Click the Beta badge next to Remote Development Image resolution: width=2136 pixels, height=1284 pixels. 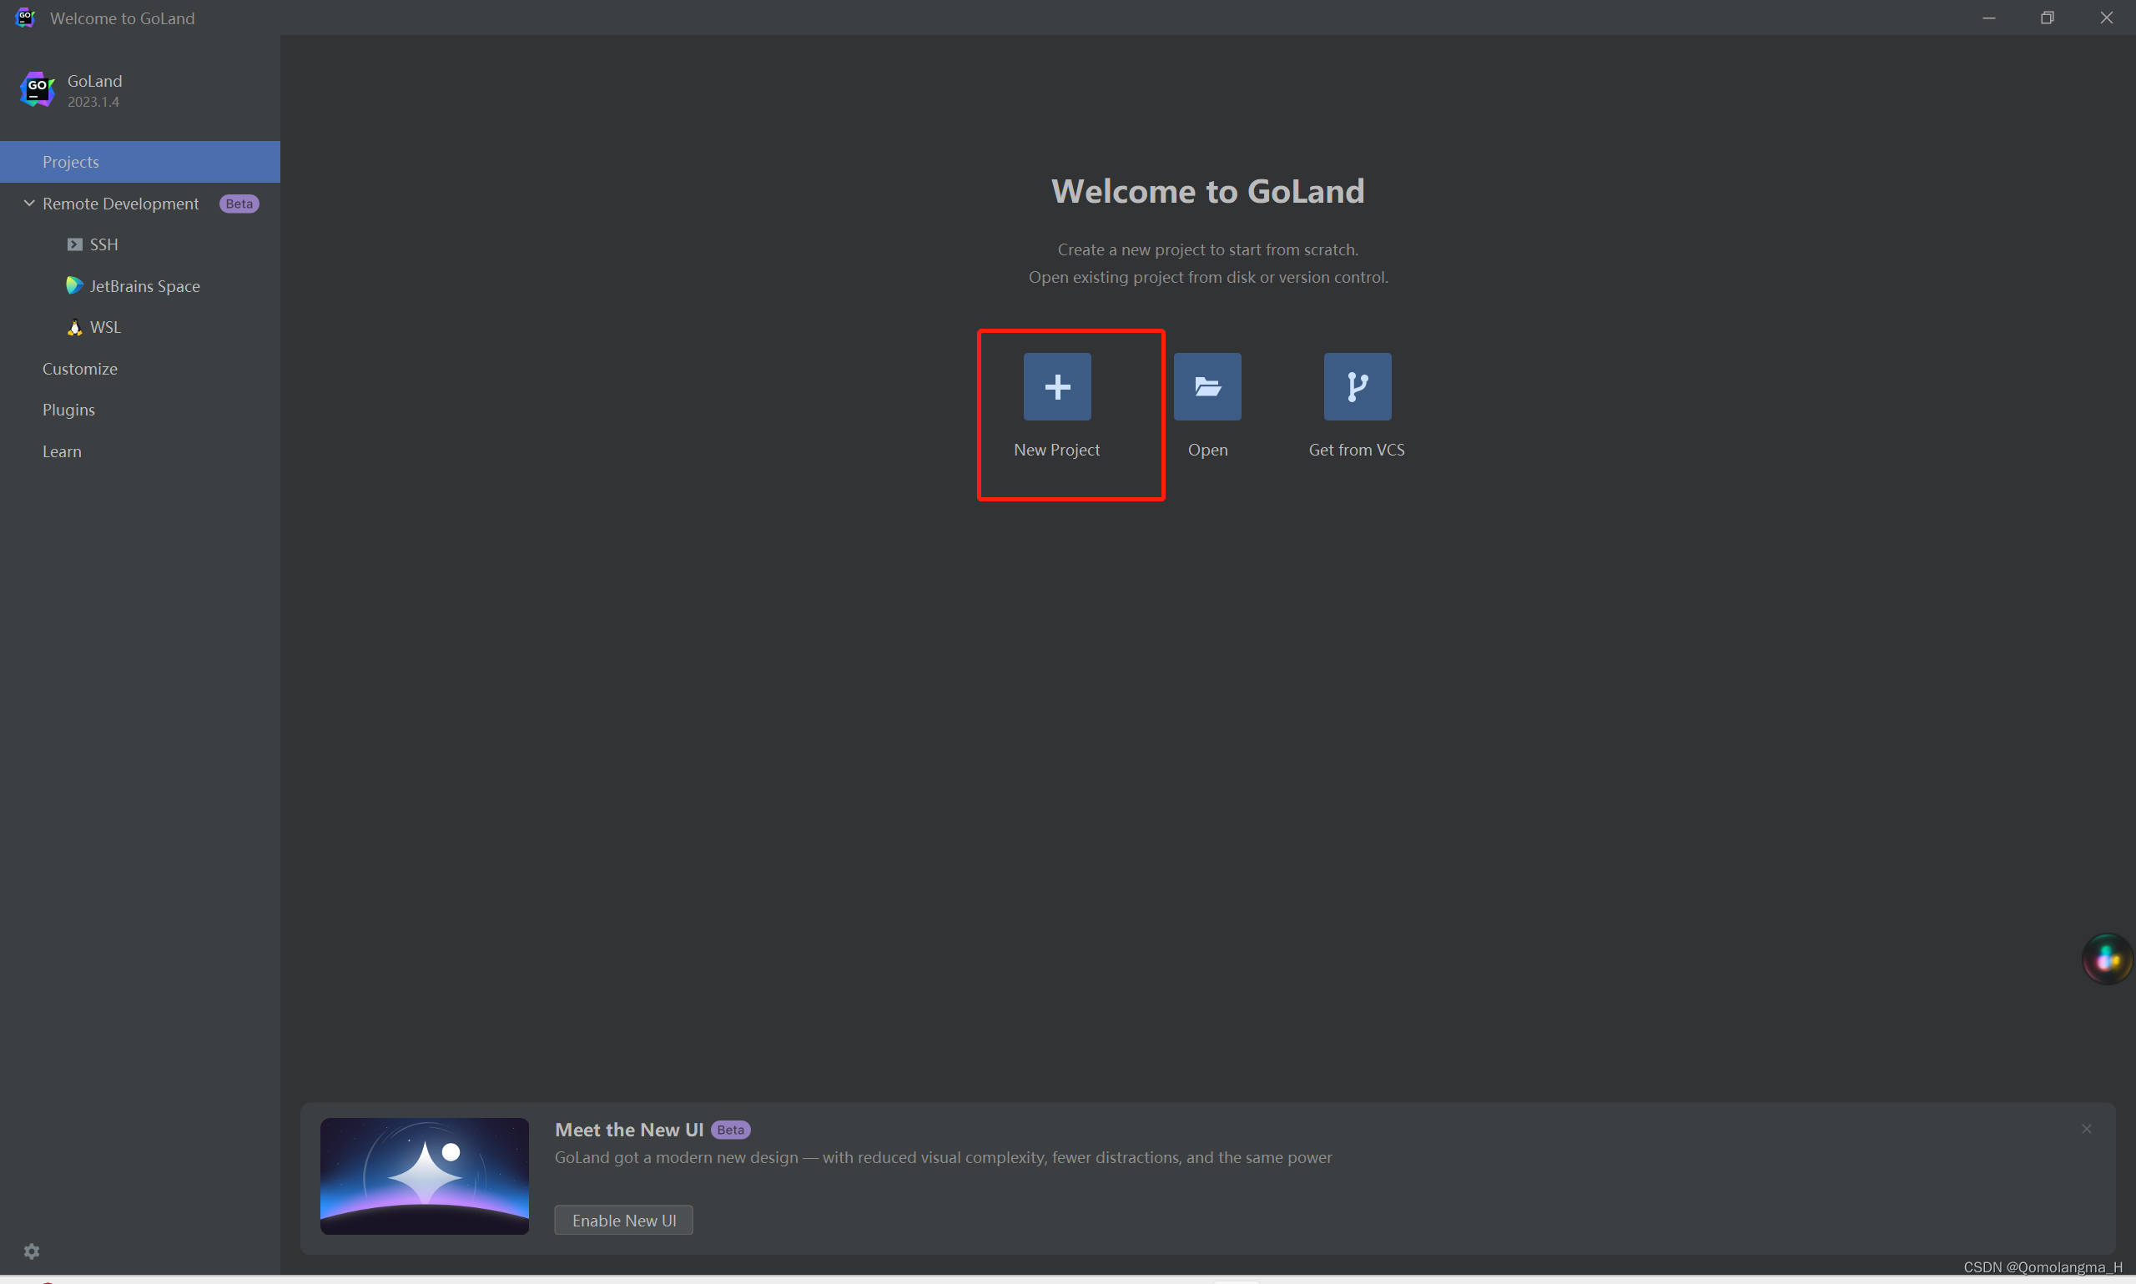coord(239,204)
